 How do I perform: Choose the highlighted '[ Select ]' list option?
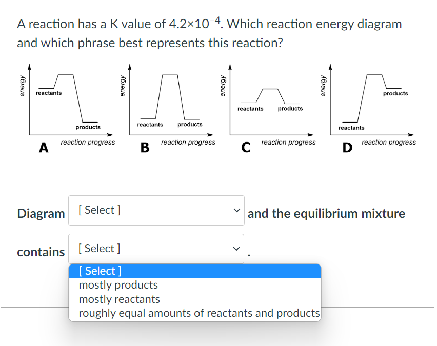pyautogui.click(x=195, y=271)
